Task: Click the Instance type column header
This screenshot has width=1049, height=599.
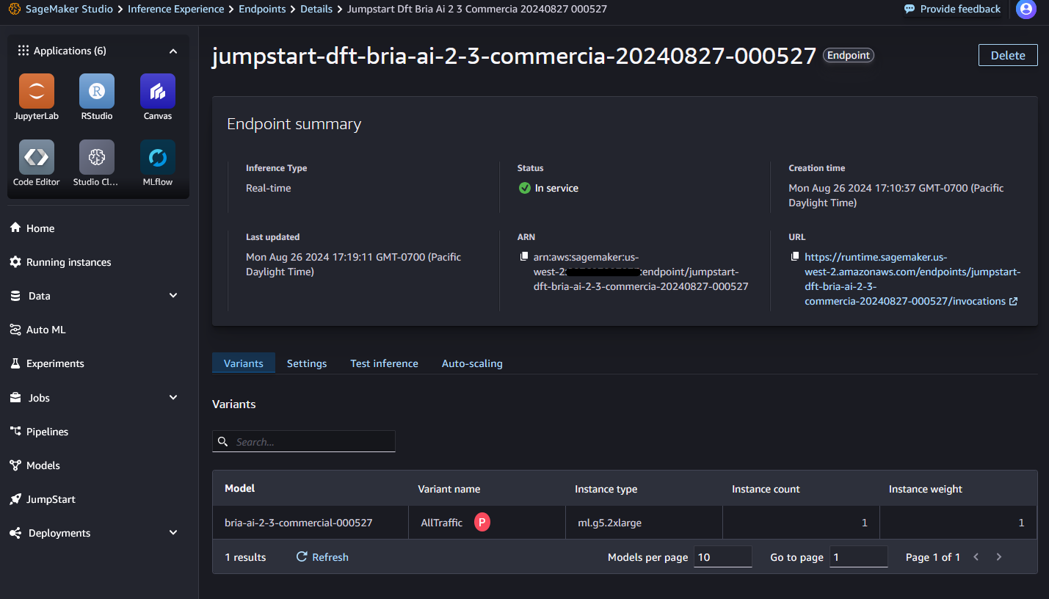Action: point(606,489)
